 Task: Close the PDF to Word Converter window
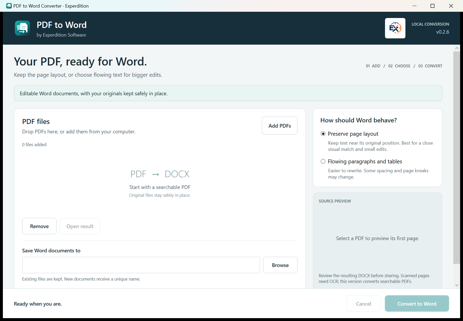[x=451, y=6]
